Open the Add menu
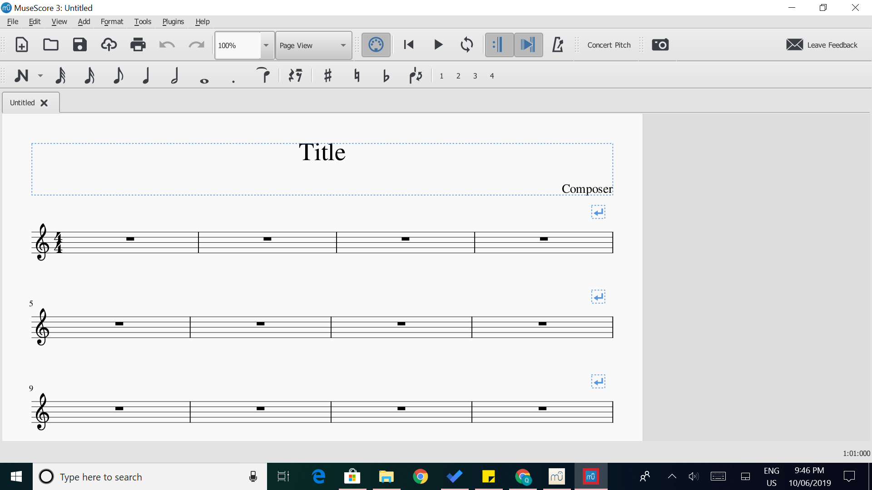Viewport: 872px width, 490px height. coord(84,21)
